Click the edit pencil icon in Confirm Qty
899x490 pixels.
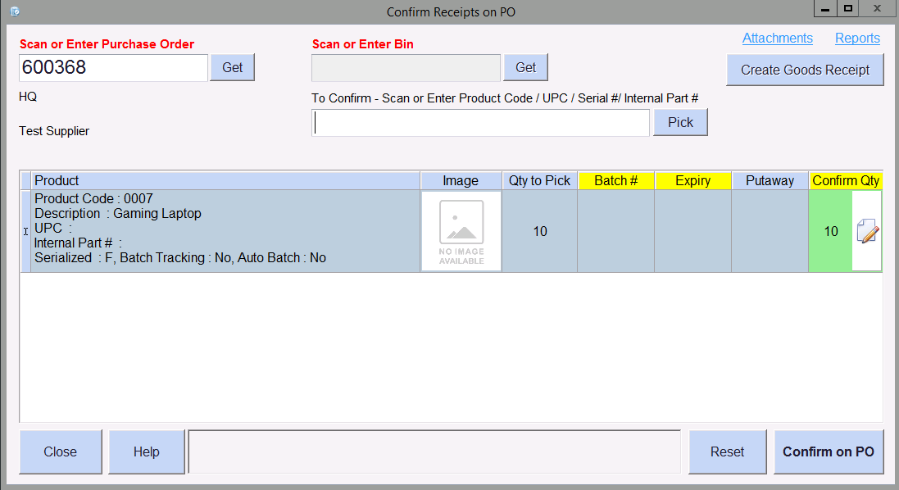(x=867, y=232)
